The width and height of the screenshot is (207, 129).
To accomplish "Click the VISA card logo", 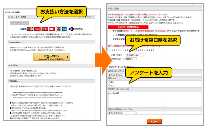I will (x=23, y=29).
